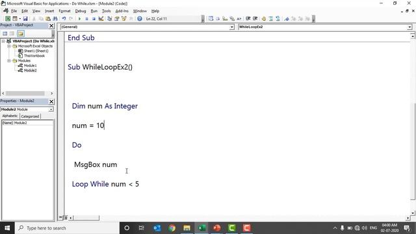Screen dimensions: 416x234
Task: Click the Outdent edit toolbar icon
Action: (x=255, y=19)
